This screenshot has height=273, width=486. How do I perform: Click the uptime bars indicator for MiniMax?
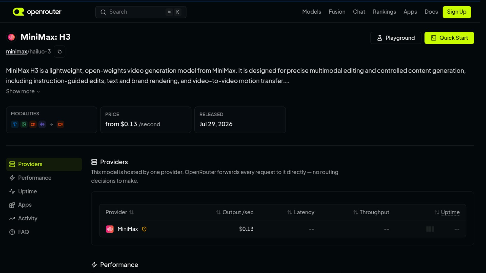[430, 229]
